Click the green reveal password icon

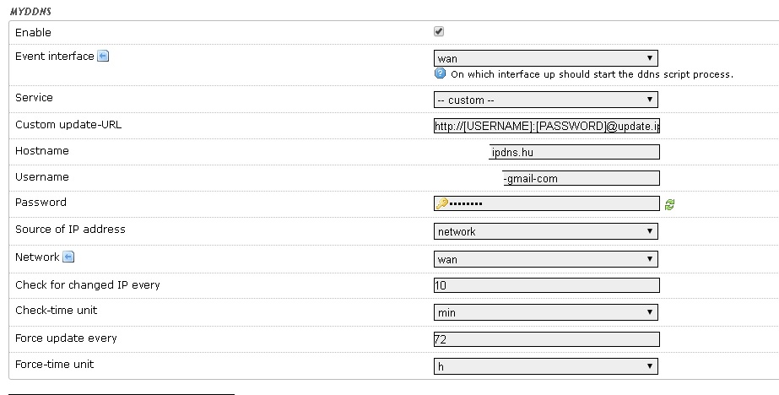[x=669, y=204]
